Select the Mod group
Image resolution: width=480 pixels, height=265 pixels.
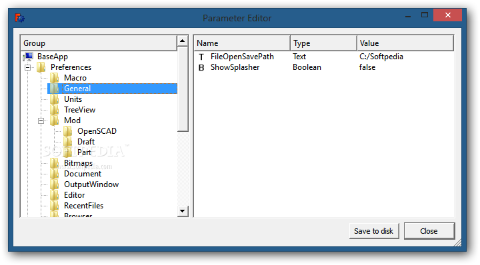click(72, 121)
